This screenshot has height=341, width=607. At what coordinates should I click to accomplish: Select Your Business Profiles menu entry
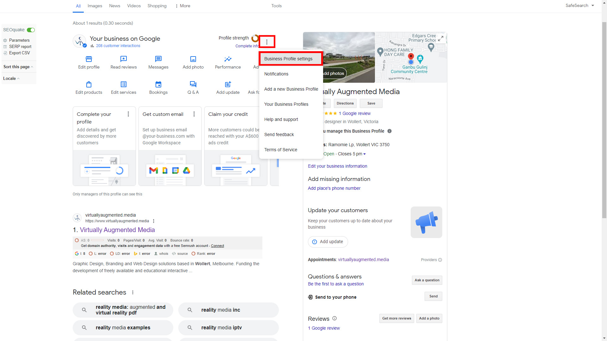coord(291,104)
